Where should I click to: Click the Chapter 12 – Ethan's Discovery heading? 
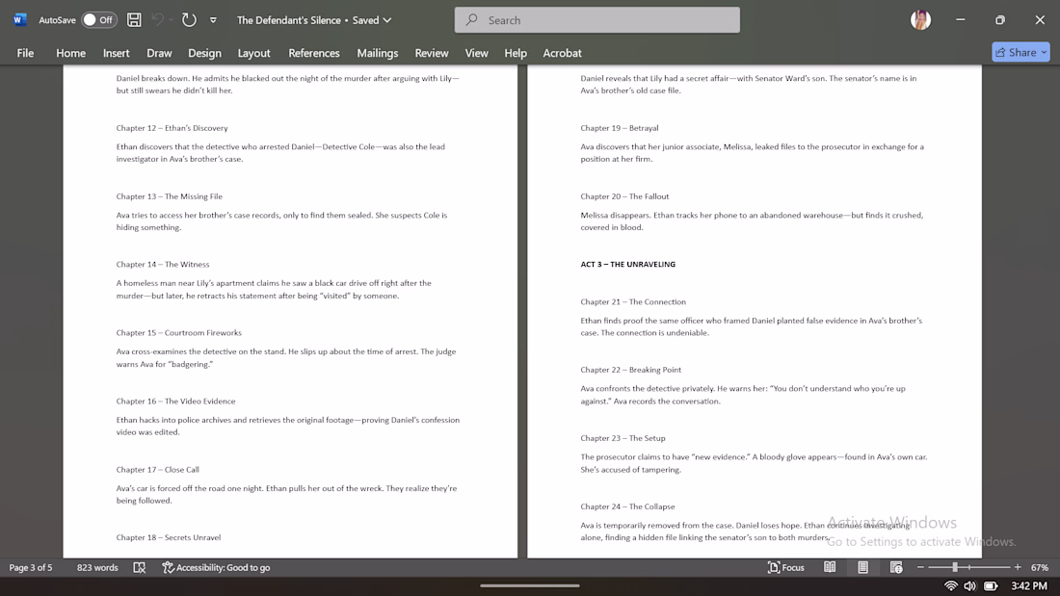pos(172,128)
